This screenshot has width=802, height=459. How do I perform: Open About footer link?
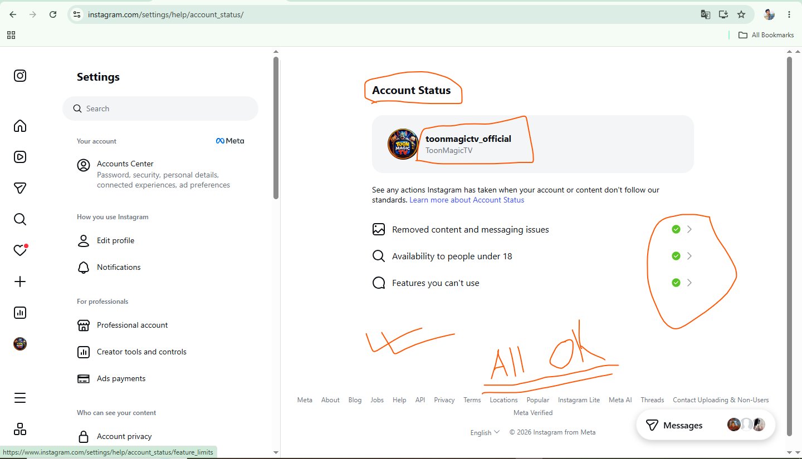coord(330,400)
